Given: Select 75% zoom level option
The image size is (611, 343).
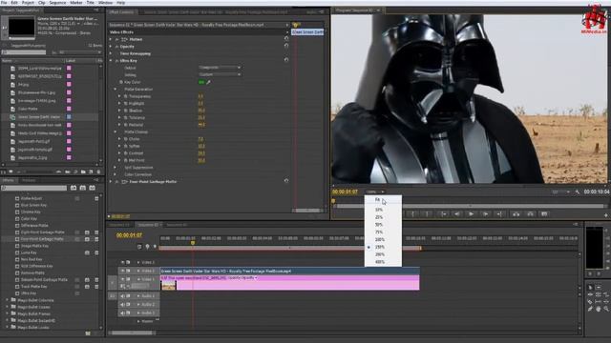Looking at the screenshot, I should 383,232.
